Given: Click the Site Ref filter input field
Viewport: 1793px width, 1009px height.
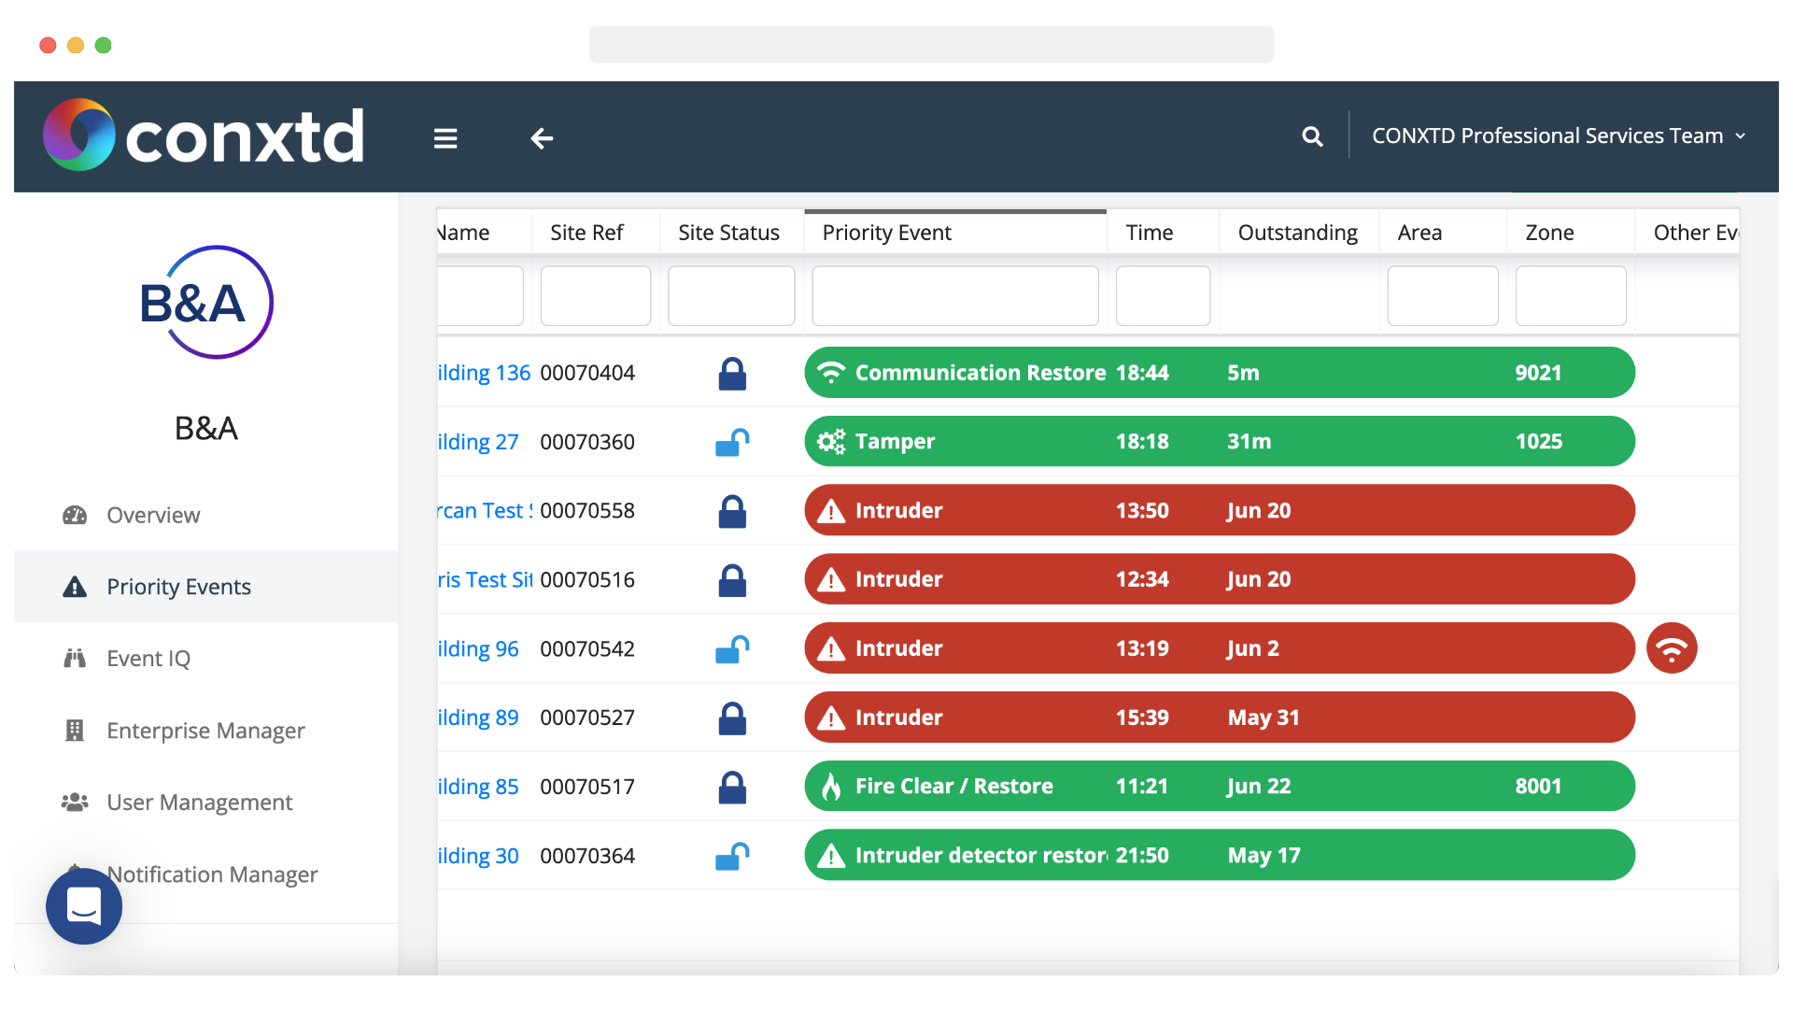Looking at the screenshot, I should click(595, 296).
